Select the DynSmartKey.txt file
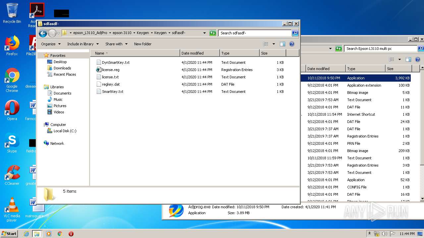 coord(190,62)
